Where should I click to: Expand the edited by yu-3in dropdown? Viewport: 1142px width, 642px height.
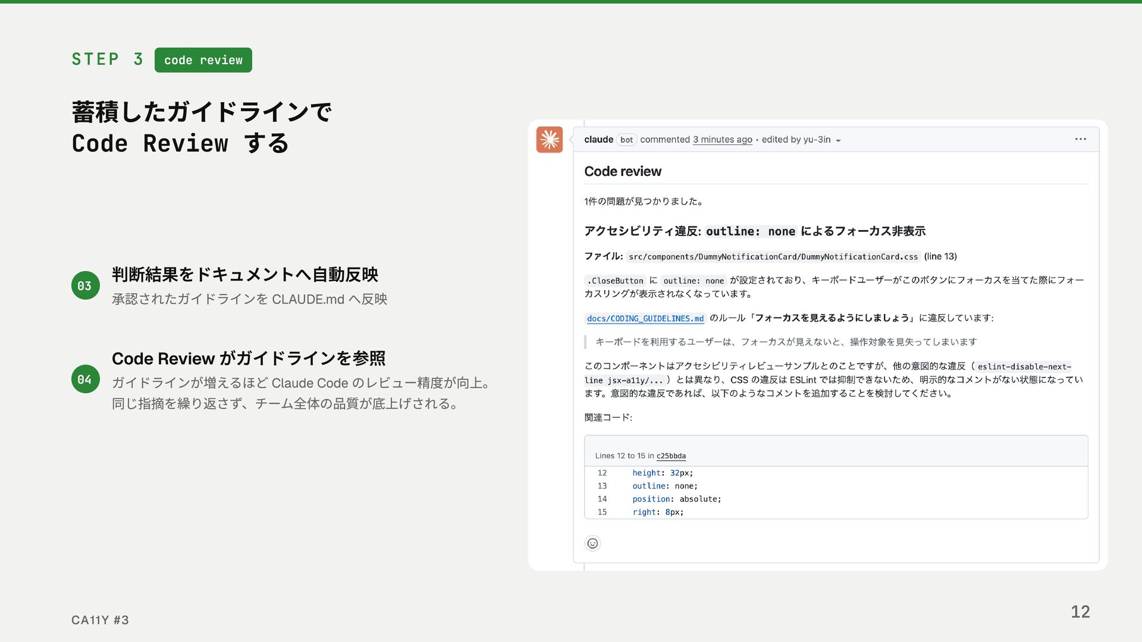coord(837,141)
